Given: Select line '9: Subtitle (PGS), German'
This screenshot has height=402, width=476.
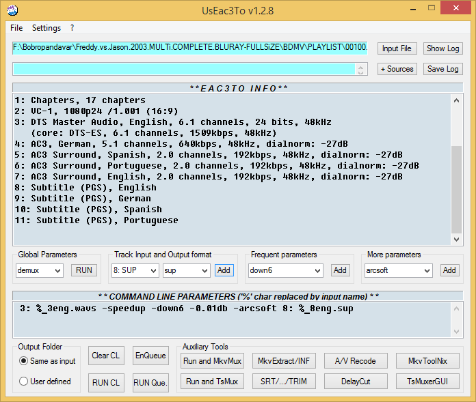Looking at the screenshot, I should pos(83,199).
